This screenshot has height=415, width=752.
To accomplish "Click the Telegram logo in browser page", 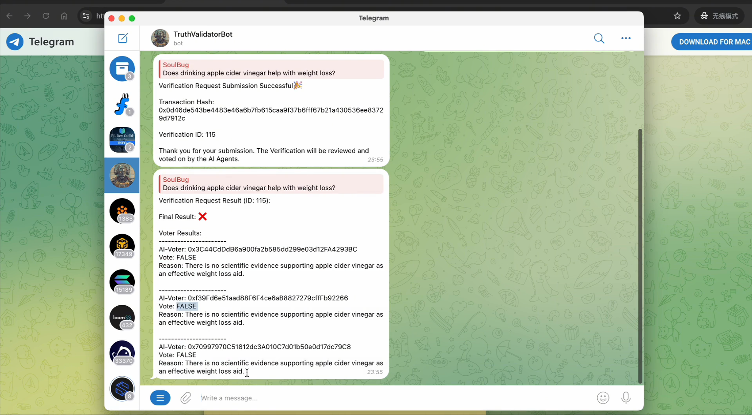I will [x=15, y=41].
